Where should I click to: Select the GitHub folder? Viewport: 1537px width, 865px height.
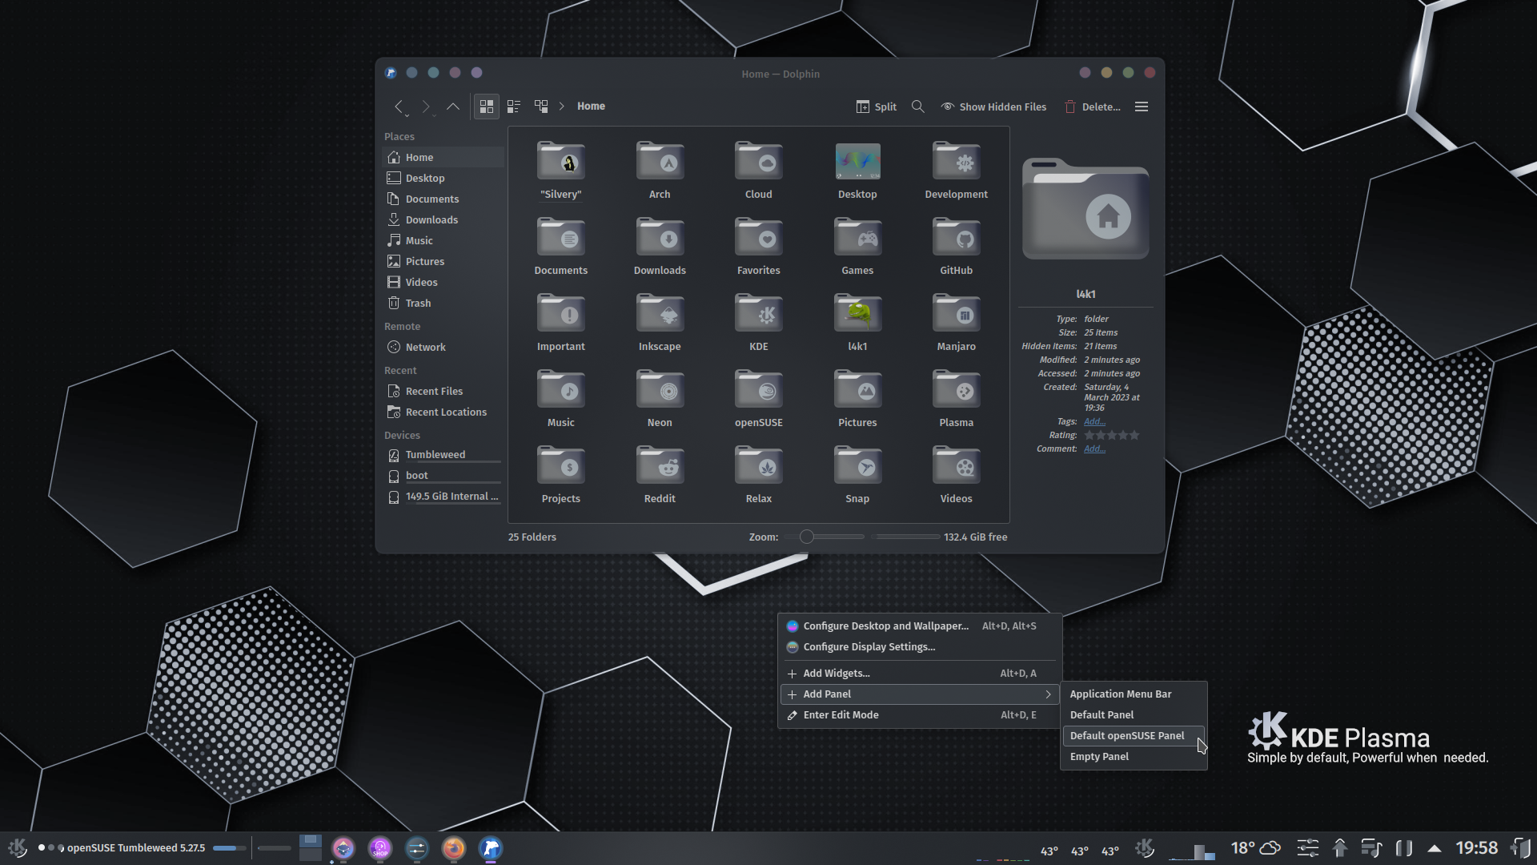(x=956, y=247)
